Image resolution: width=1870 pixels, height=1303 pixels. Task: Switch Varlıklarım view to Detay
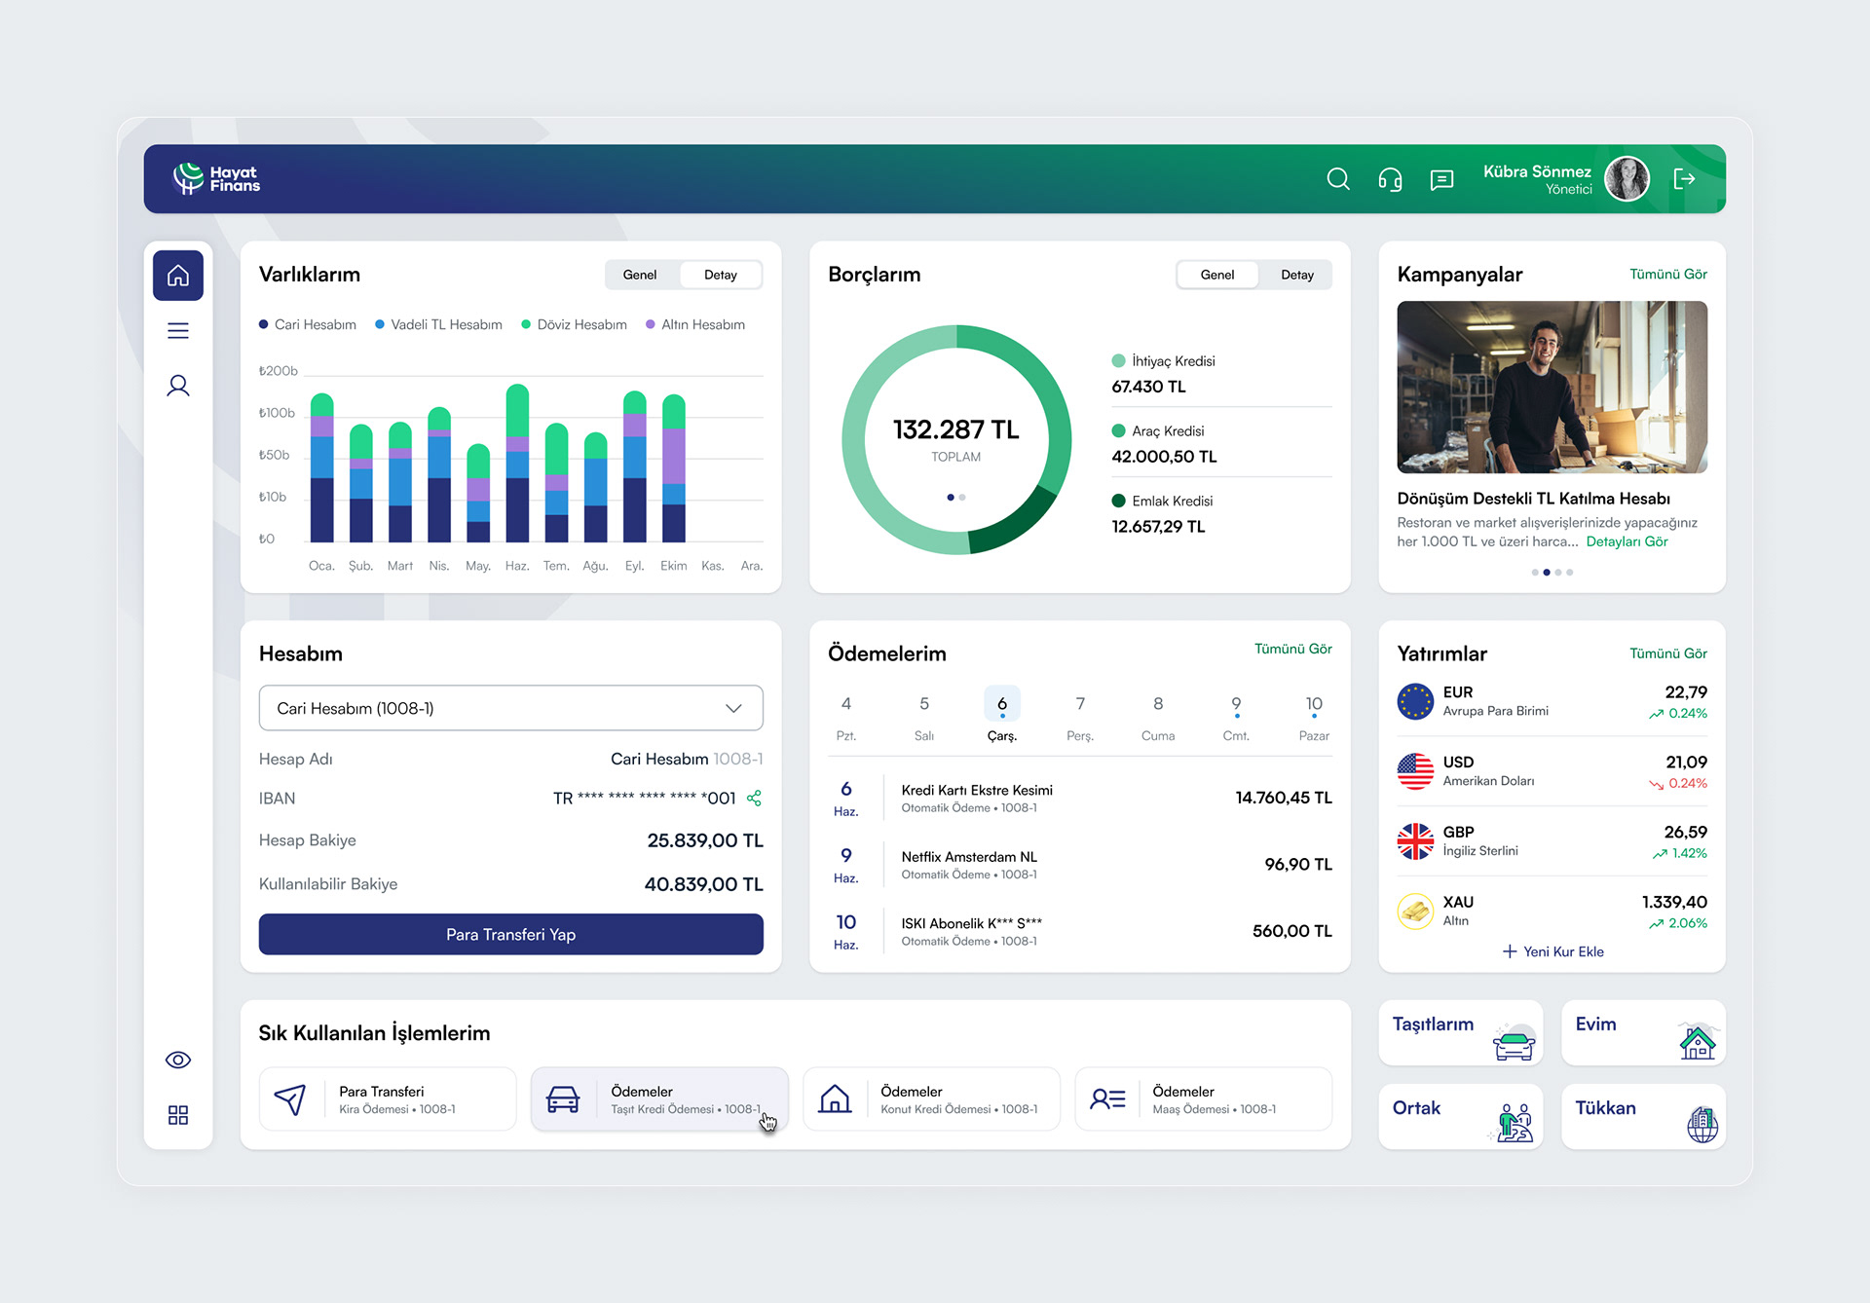720,275
